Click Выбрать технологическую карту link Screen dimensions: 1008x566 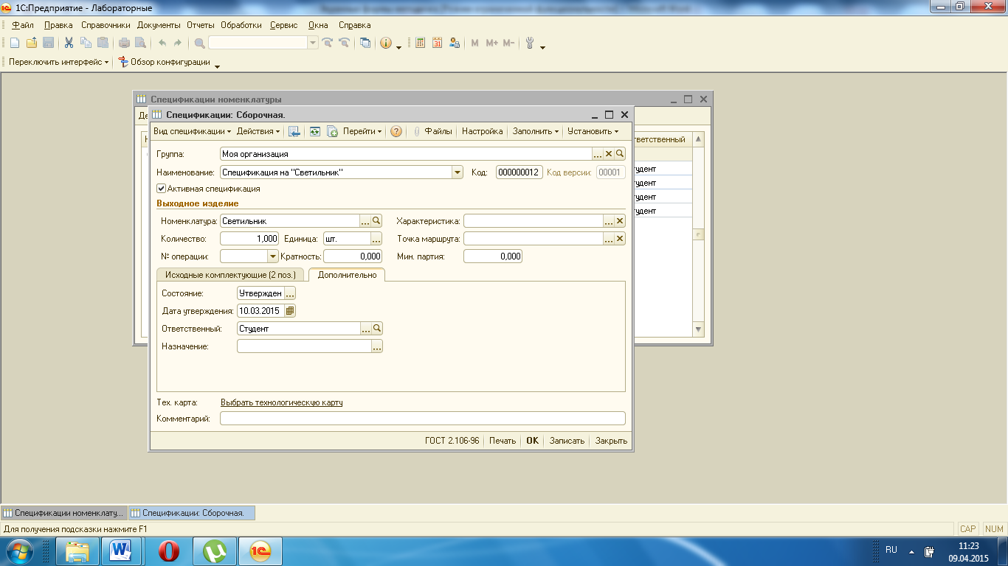(282, 402)
